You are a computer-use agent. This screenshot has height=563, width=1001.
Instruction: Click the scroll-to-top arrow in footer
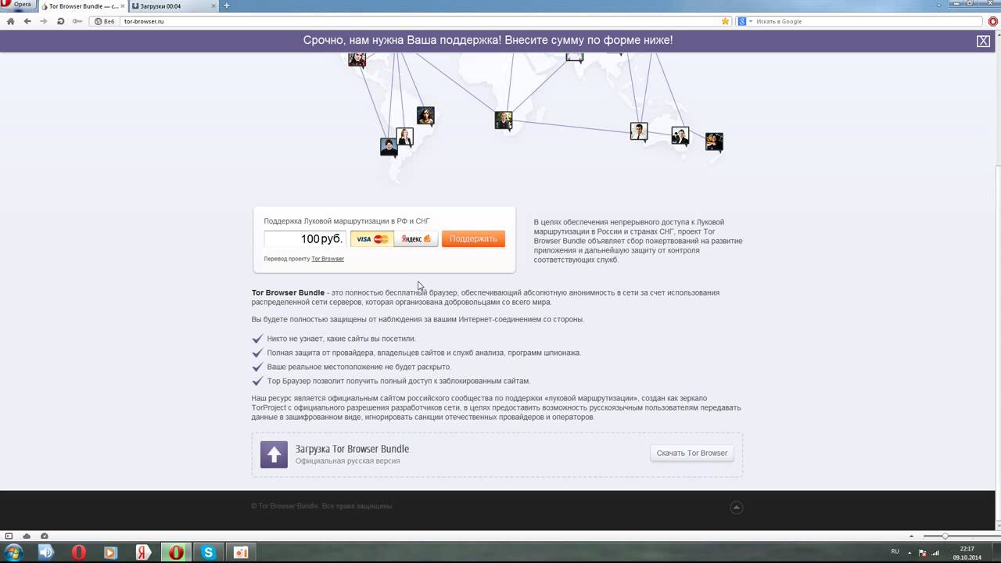pyautogui.click(x=736, y=507)
